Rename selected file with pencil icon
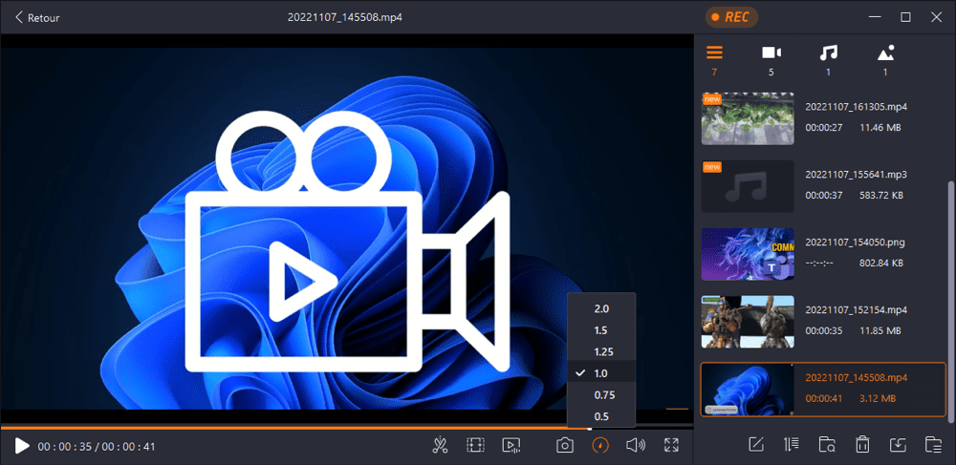The width and height of the screenshot is (956, 465). coord(756,445)
